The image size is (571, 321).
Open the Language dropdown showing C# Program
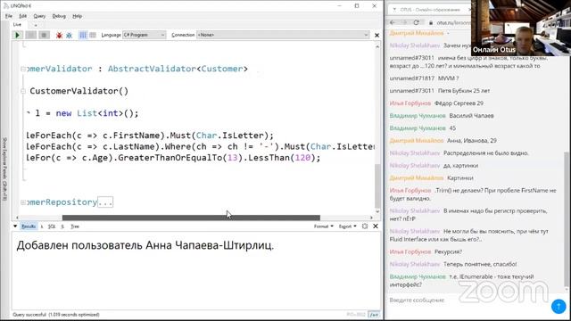click(145, 35)
